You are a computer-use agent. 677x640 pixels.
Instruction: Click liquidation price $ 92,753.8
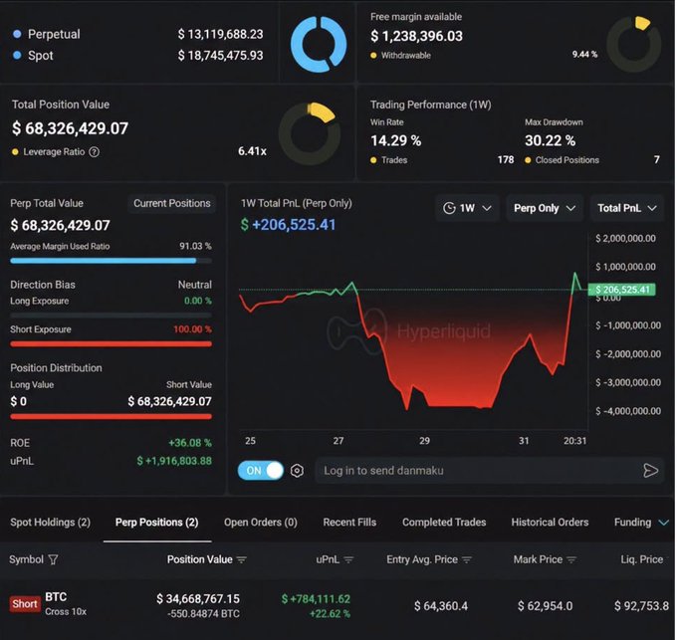click(x=641, y=606)
